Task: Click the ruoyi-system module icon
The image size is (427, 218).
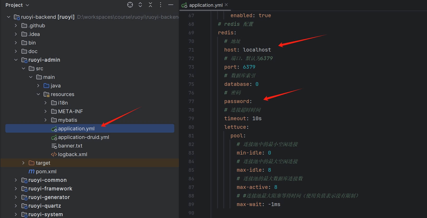Action: click(x=24, y=215)
